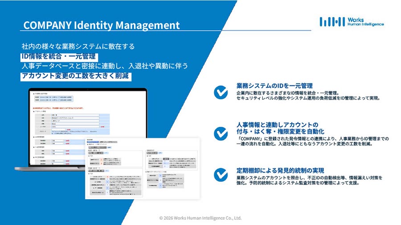Click heading line 付与・はく奪・権限変更を自動化
Image resolution: width=401 pixels, height=225 pixels.
coord(280,131)
